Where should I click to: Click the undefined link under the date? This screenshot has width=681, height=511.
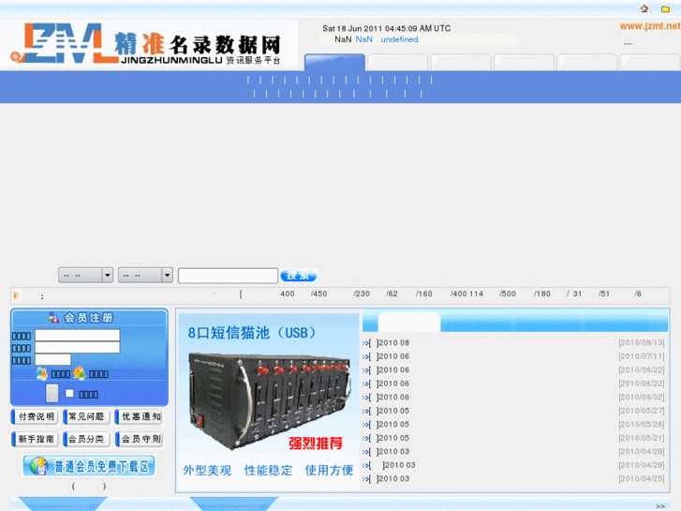pos(399,39)
